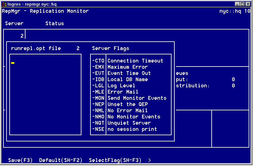Choose Default(SH-F2) menu command
Screen dimensions: 253x166
click(x=61, y=160)
